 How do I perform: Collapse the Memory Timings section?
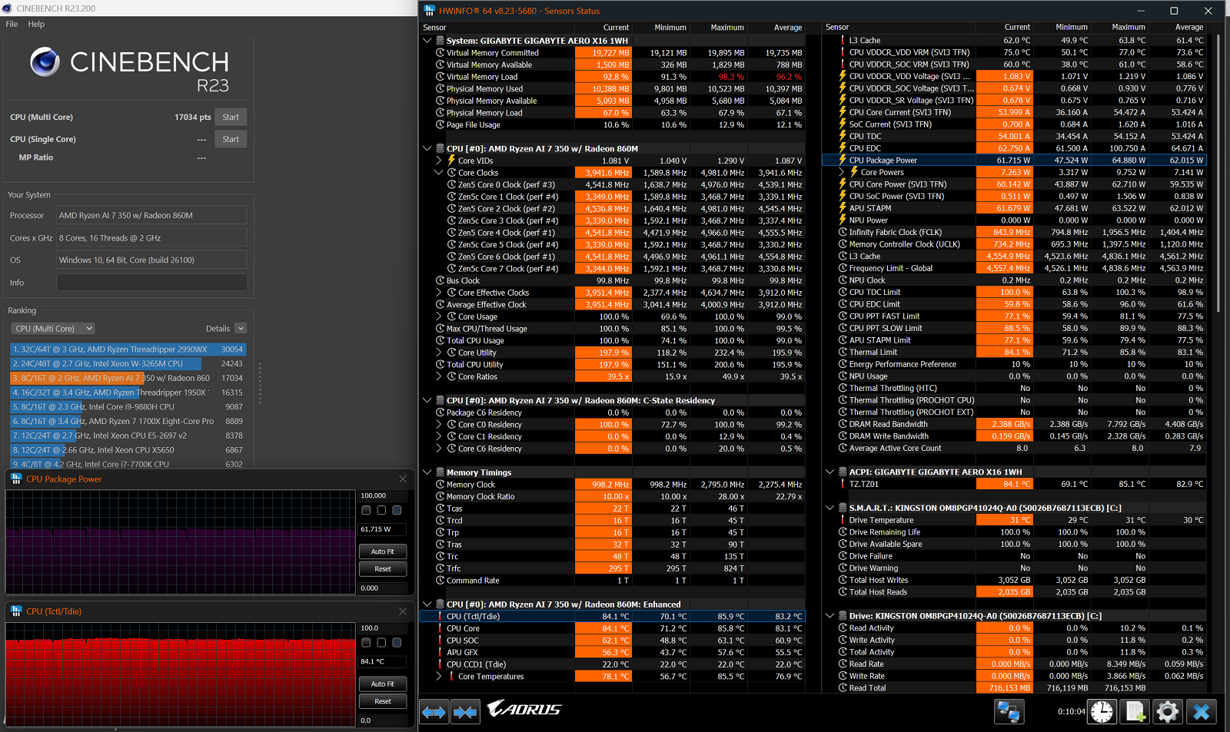[x=427, y=472]
